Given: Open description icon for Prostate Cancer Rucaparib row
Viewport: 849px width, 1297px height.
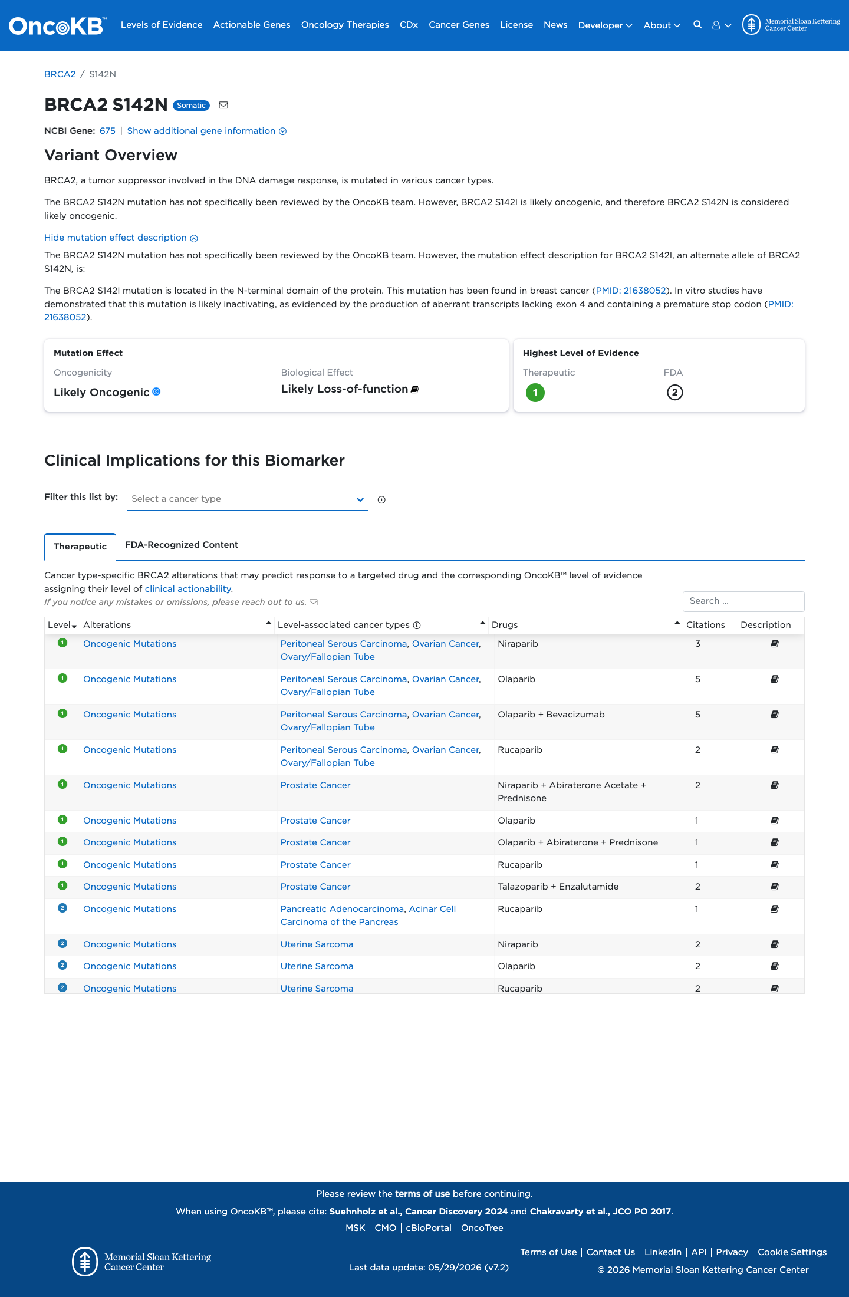Looking at the screenshot, I should pyautogui.click(x=775, y=865).
